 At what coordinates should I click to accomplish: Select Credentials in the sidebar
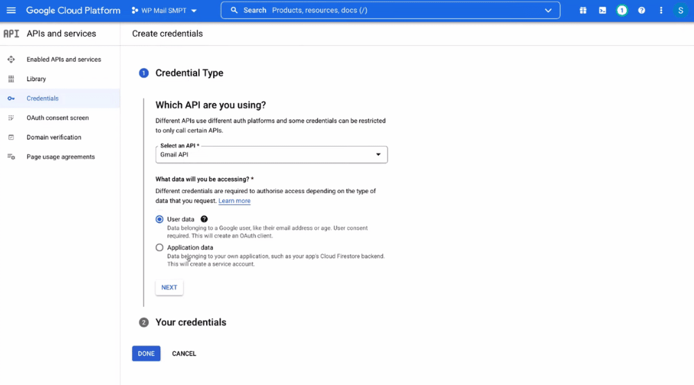click(60, 98)
